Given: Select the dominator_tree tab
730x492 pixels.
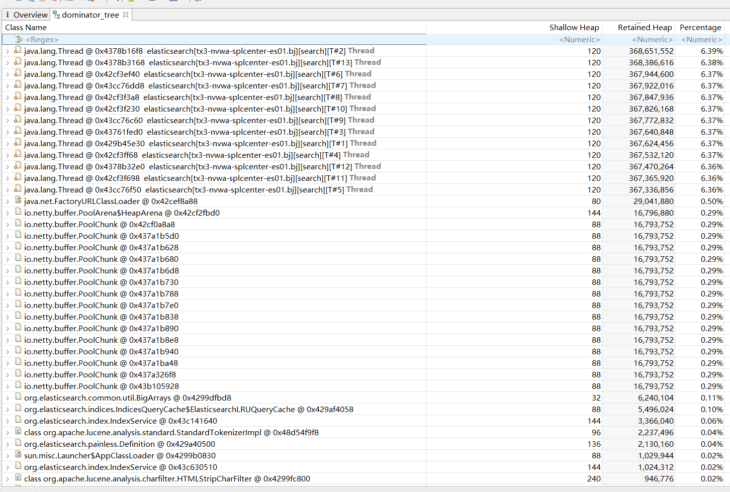Looking at the screenshot, I should tap(90, 15).
